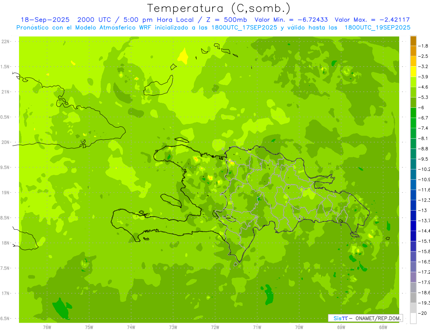The height and width of the screenshot is (332, 430).
Task: Click the "Valor Max. = -2.42117" text
Action: pyautogui.click(x=372, y=20)
